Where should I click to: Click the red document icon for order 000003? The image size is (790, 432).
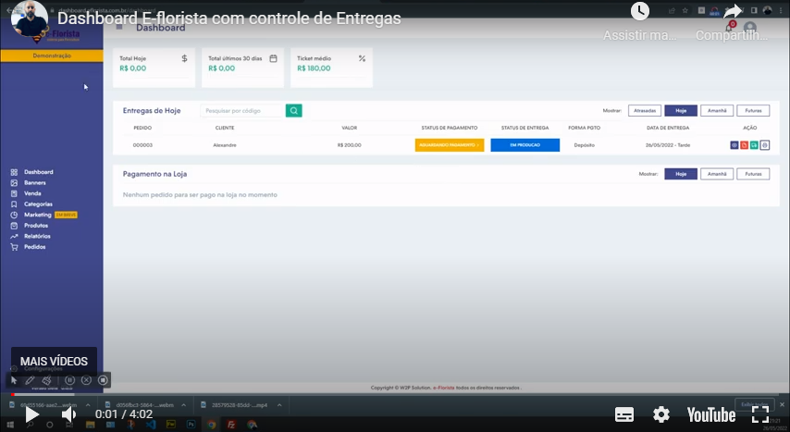(x=744, y=145)
